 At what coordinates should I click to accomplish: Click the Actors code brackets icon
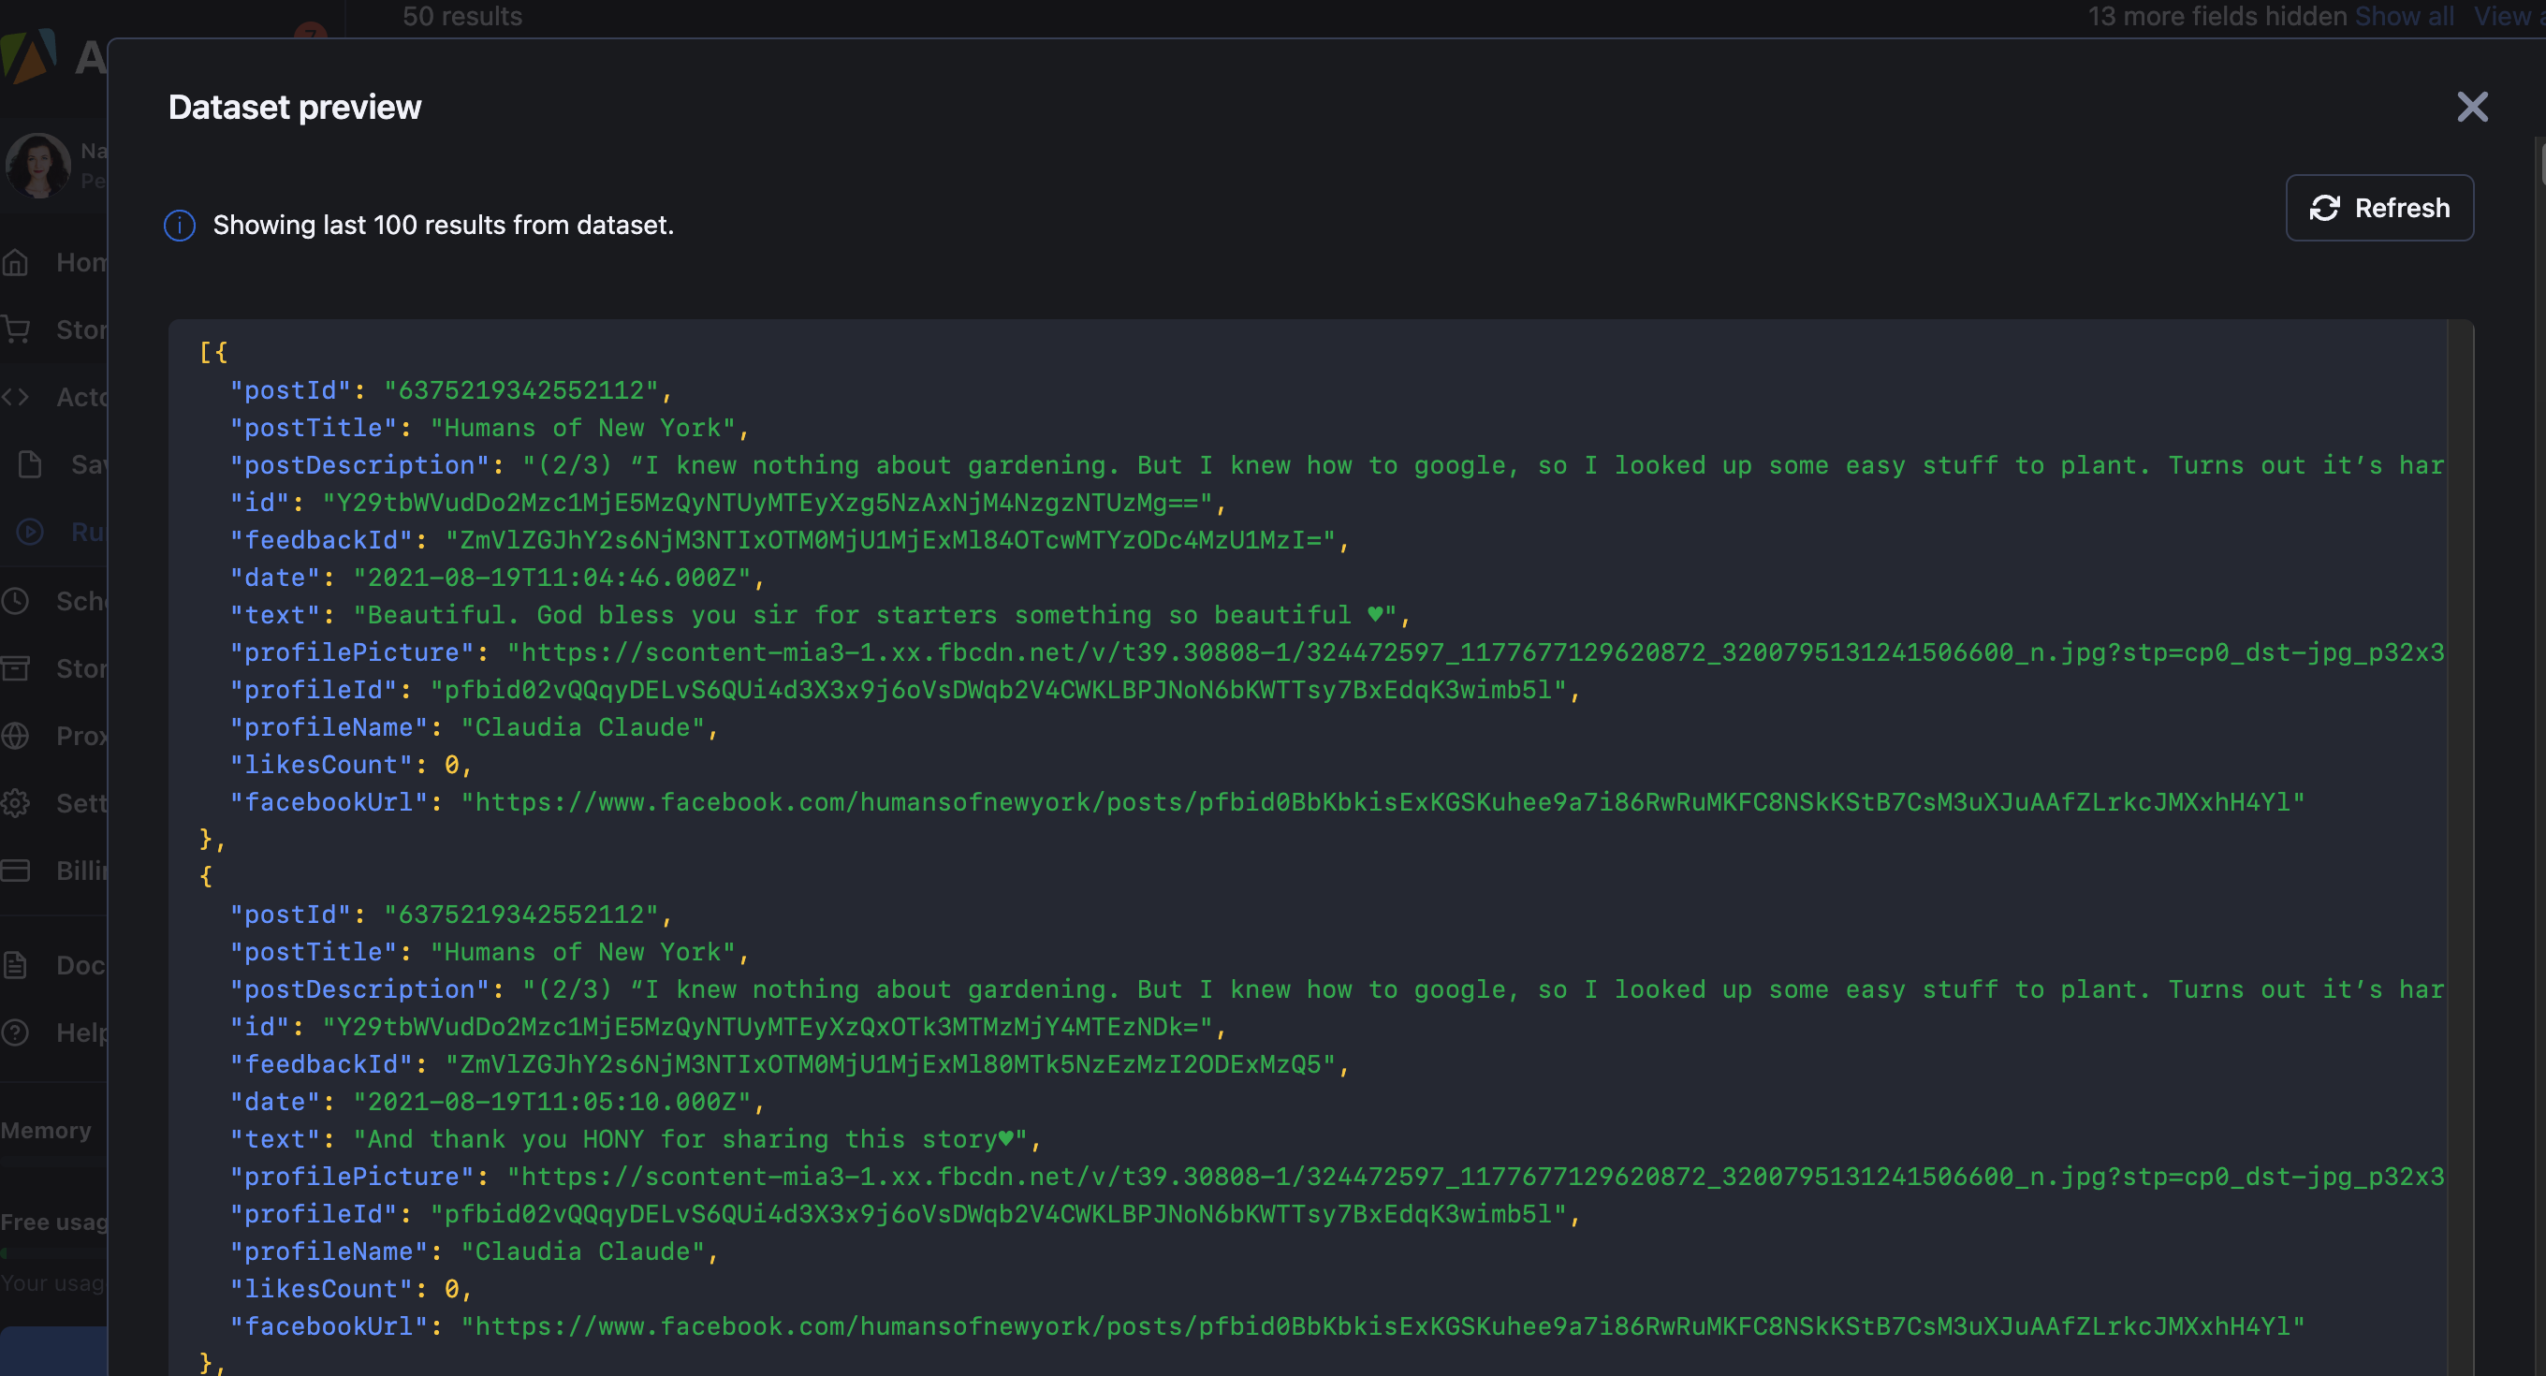(x=15, y=398)
